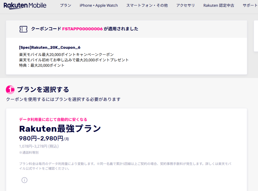The image size is (258, 191).
Task: Click the 1,078円~3,278円 (税込) price
Action: pyautogui.click(x=39, y=146)
